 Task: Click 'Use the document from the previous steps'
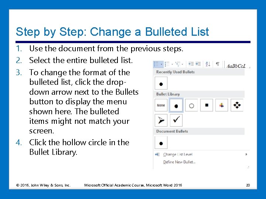coord(106,49)
